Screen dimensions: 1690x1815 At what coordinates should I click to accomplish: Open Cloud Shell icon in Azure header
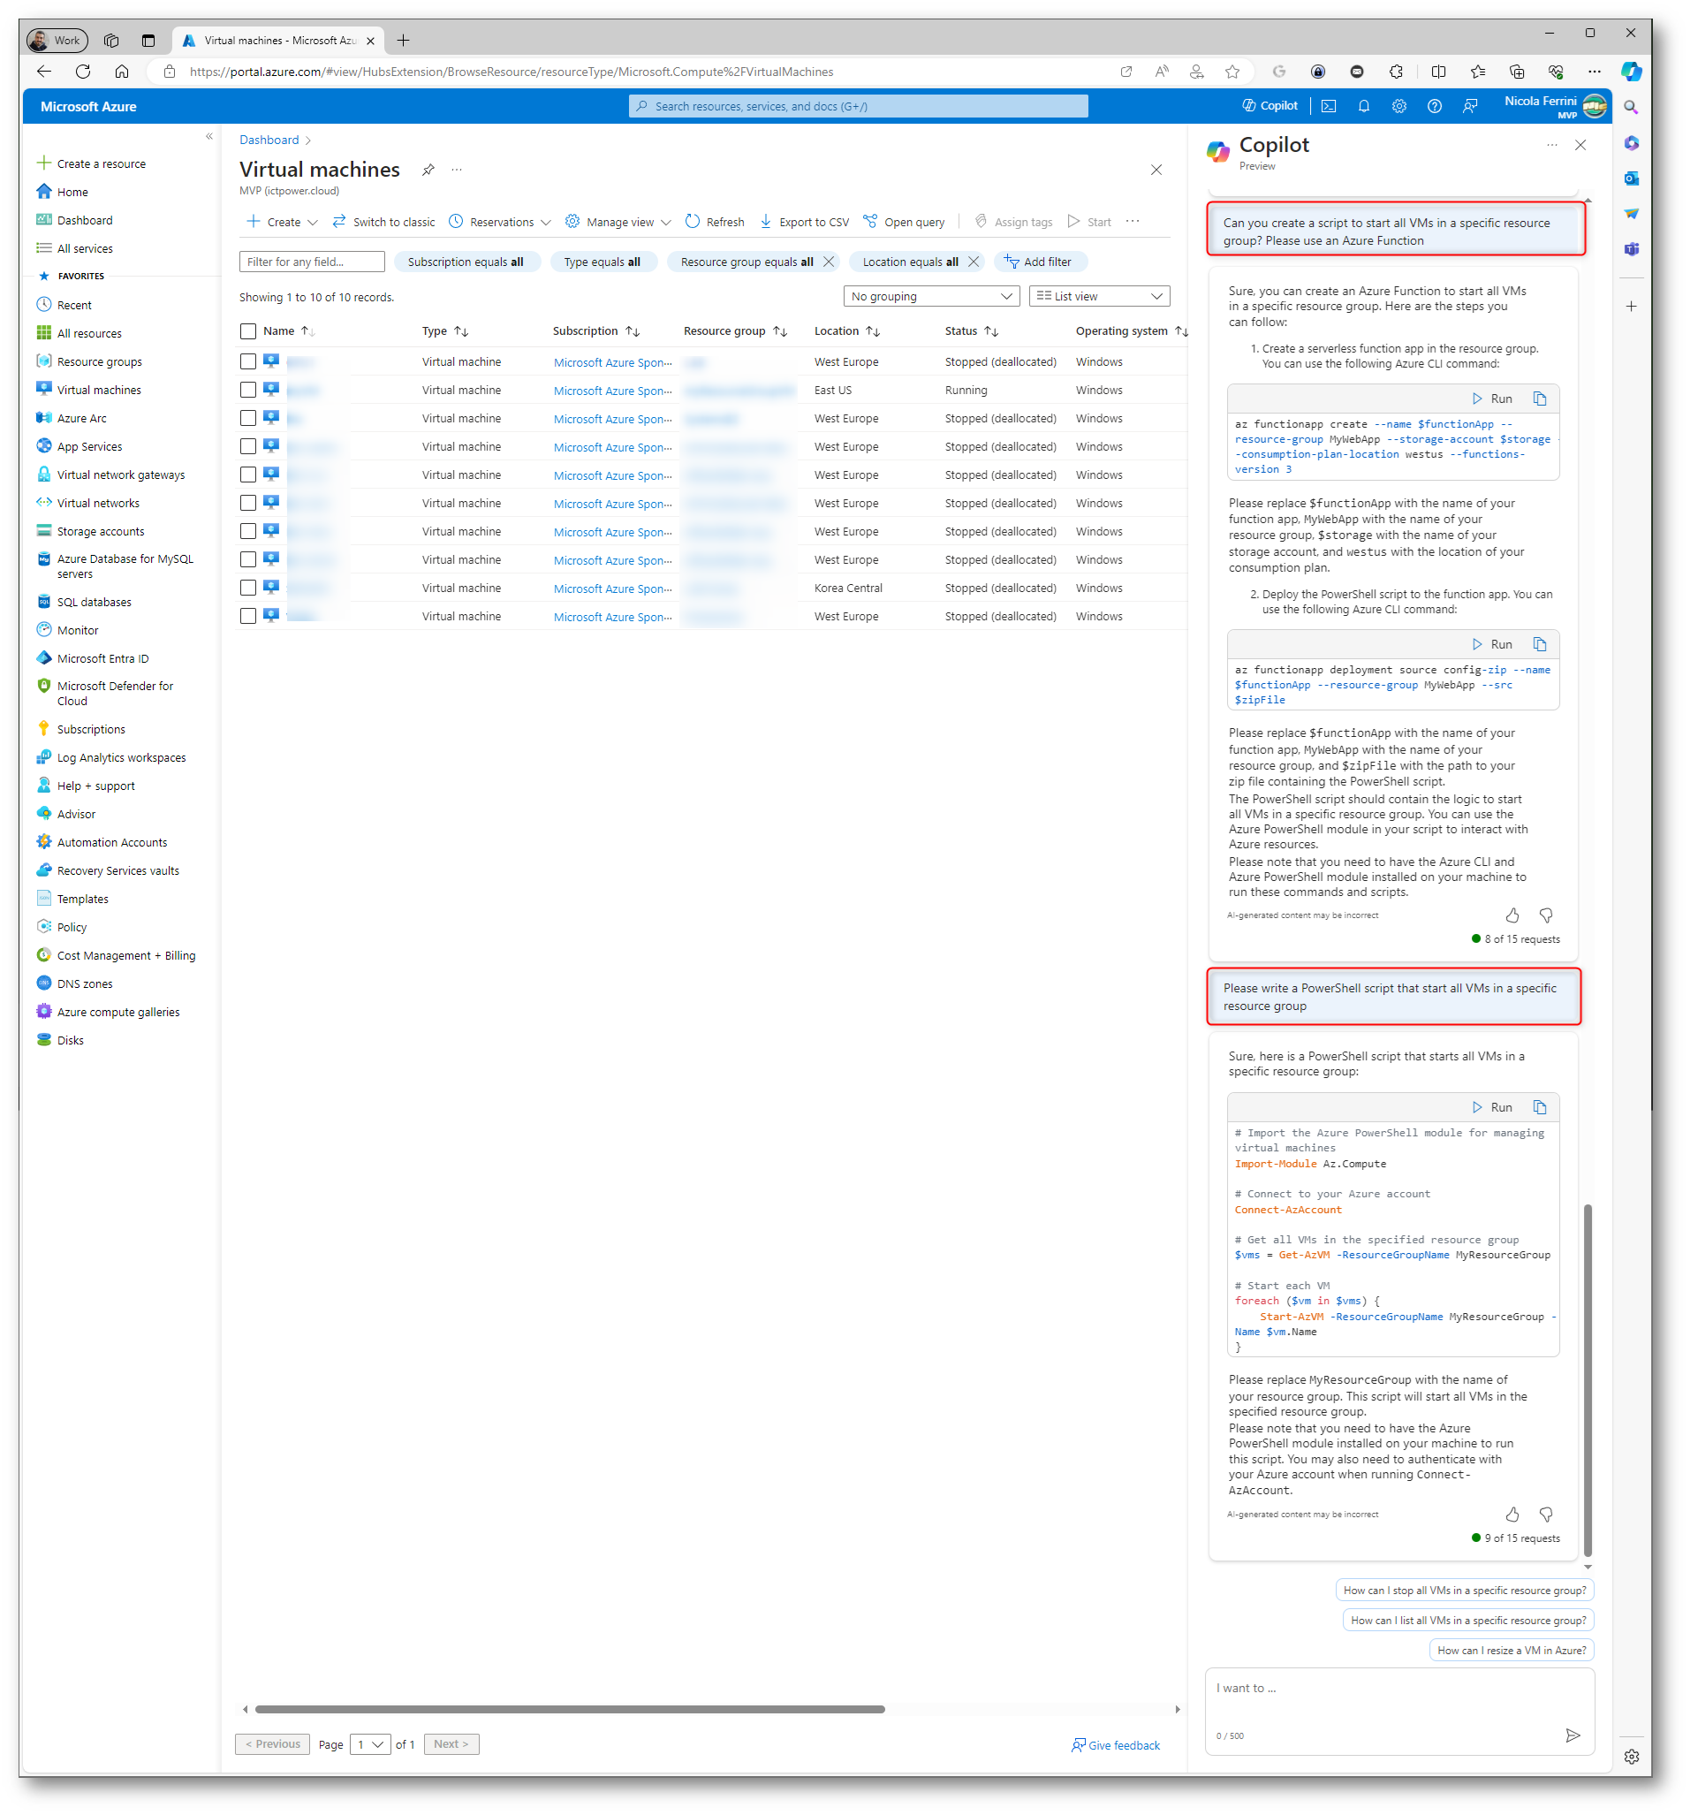(1329, 106)
